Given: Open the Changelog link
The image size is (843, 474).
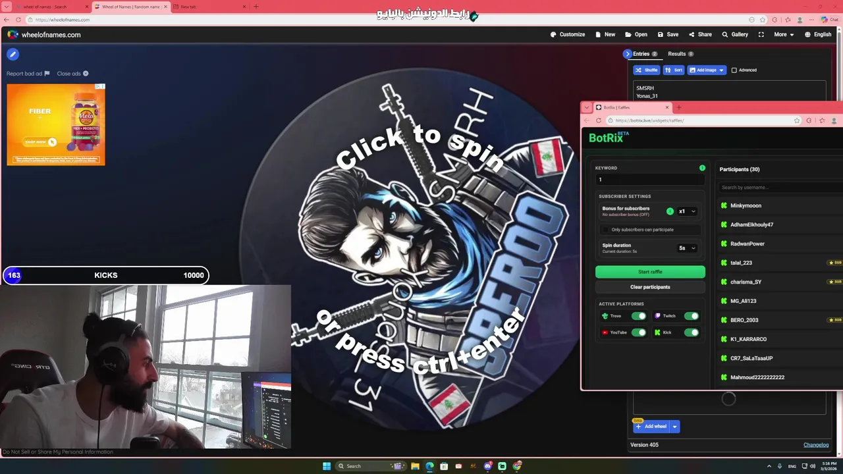Looking at the screenshot, I should (x=816, y=445).
